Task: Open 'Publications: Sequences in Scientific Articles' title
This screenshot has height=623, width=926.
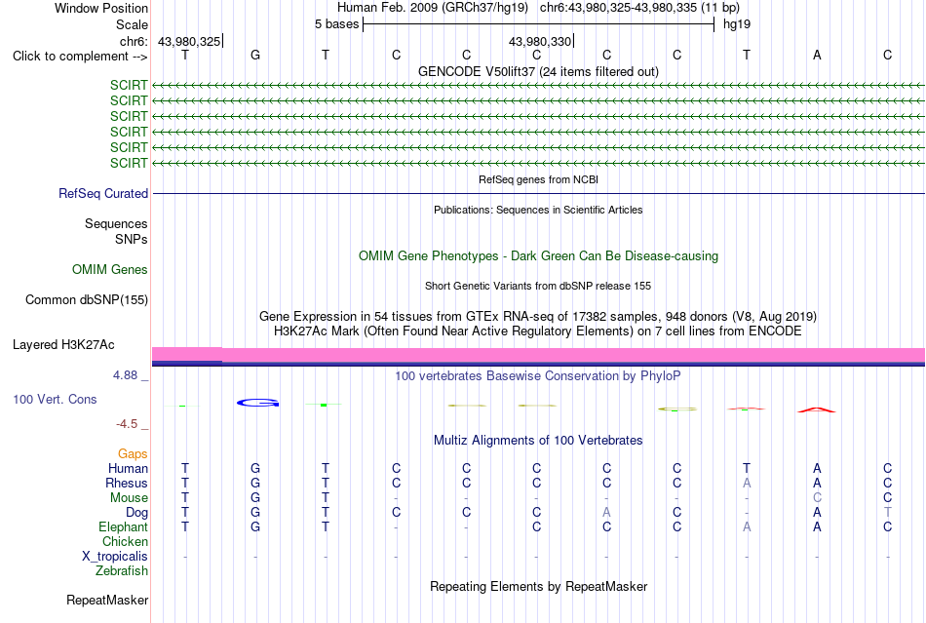Action: click(538, 210)
